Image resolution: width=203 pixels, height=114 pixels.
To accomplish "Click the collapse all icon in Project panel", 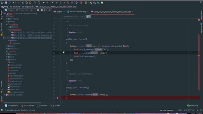I will 42,10.
